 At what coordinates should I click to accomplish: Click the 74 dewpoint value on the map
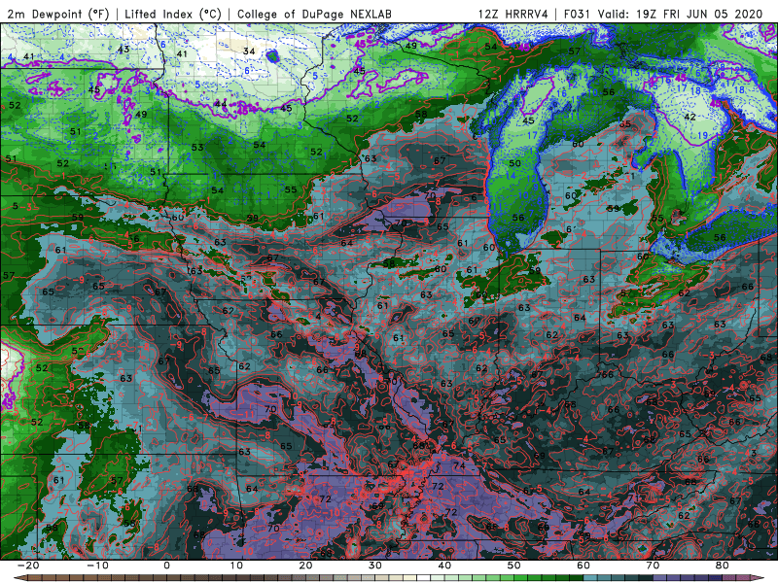(x=459, y=465)
